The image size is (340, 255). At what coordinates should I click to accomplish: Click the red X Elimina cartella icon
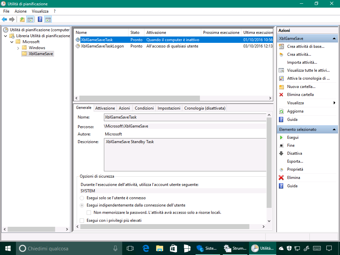[281, 95]
